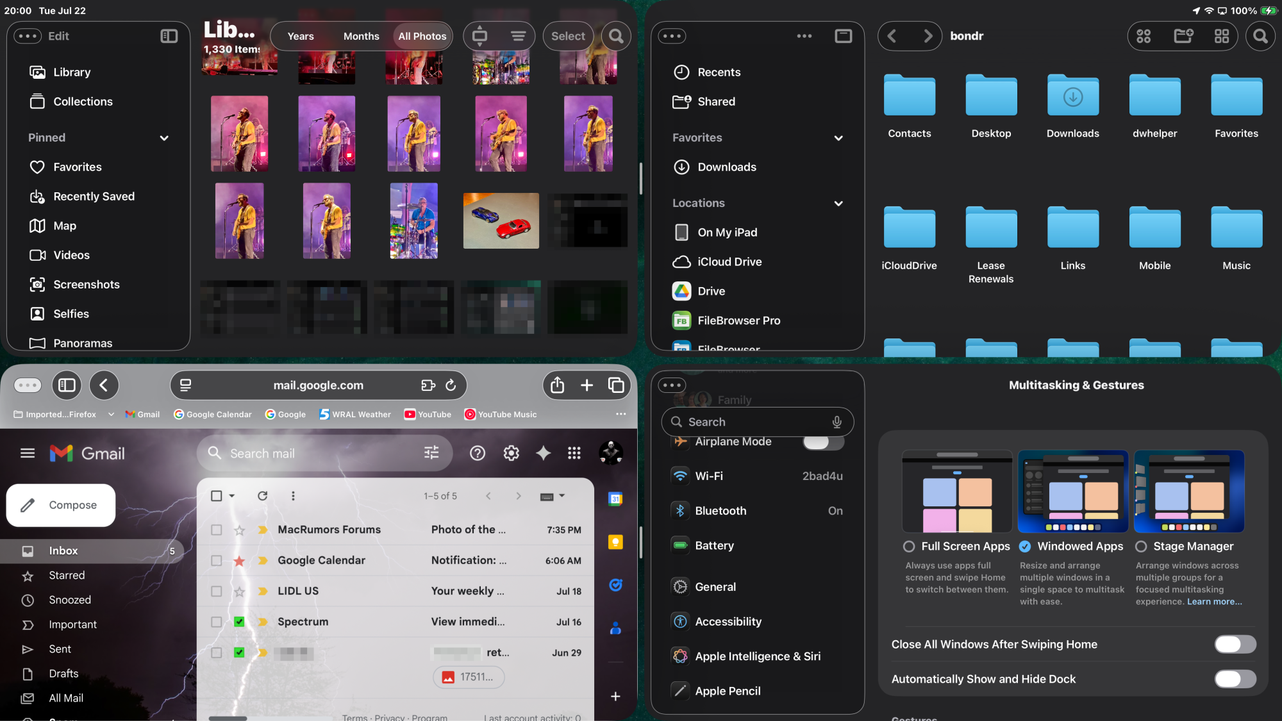Open the Gmail select-all dropdown arrow
The height and width of the screenshot is (721, 1282).
pos(232,496)
